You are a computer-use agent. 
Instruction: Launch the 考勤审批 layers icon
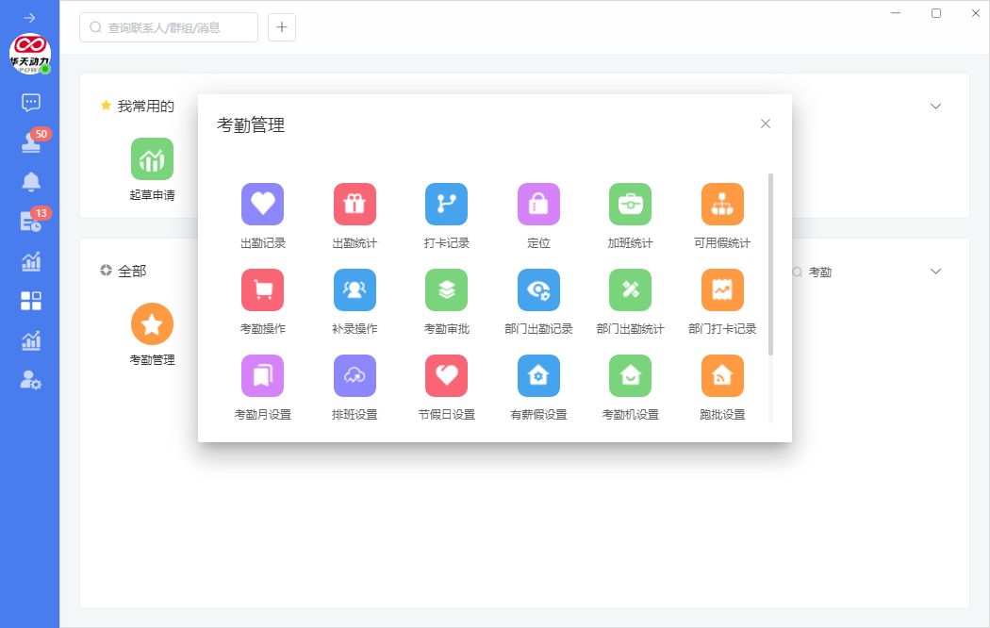[x=446, y=290]
